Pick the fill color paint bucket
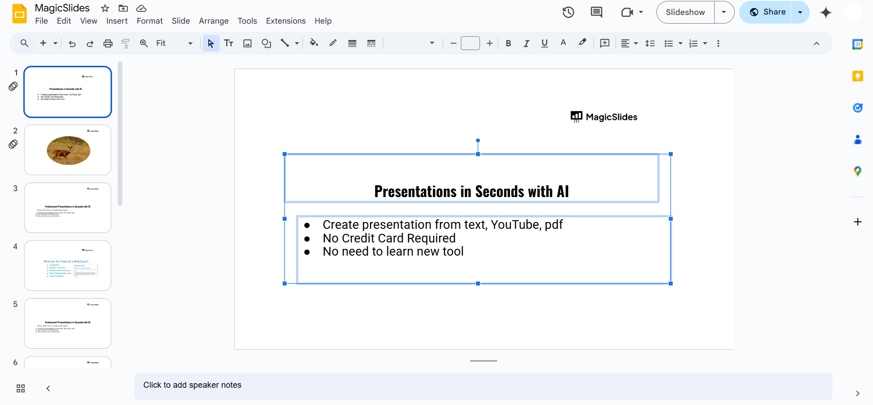Screen dimensions: 873x405 313,44
